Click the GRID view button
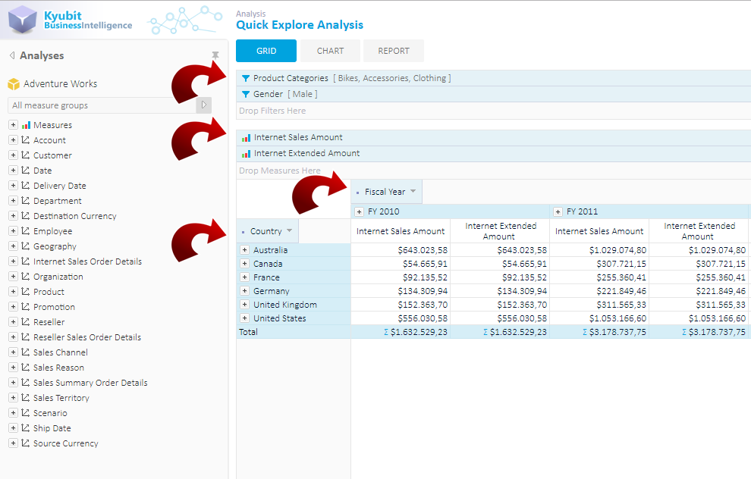751x479 pixels. 266,51
